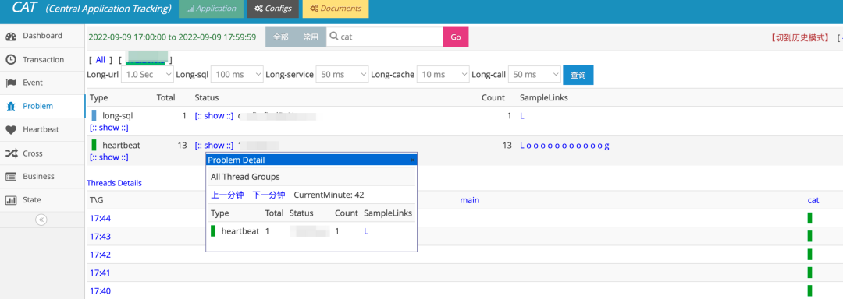The width and height of the screenshot is (843, 299).
Task: Expand show link in long-sql Status column
Action: coord(214,115)
